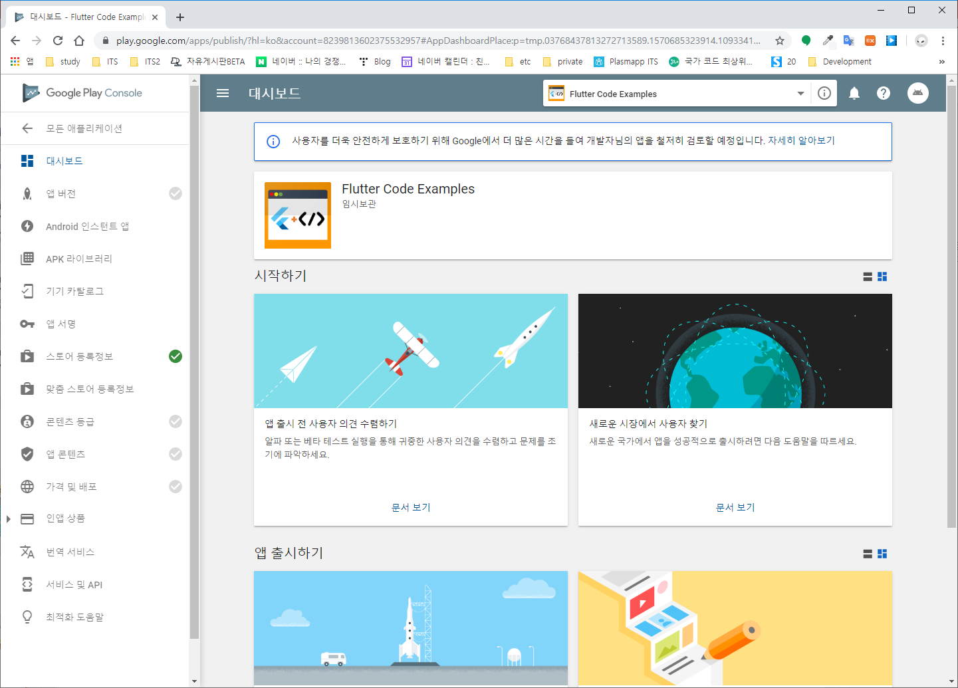This screenshot has height=688, width=958.
Task: Switch 앱 출시하기 section to grid view
Action: 882,554
